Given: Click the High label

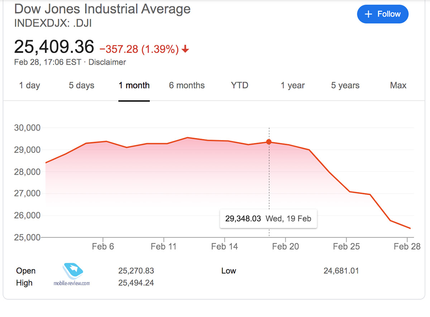Looking at the screenshot, I should tap(24, 283).
